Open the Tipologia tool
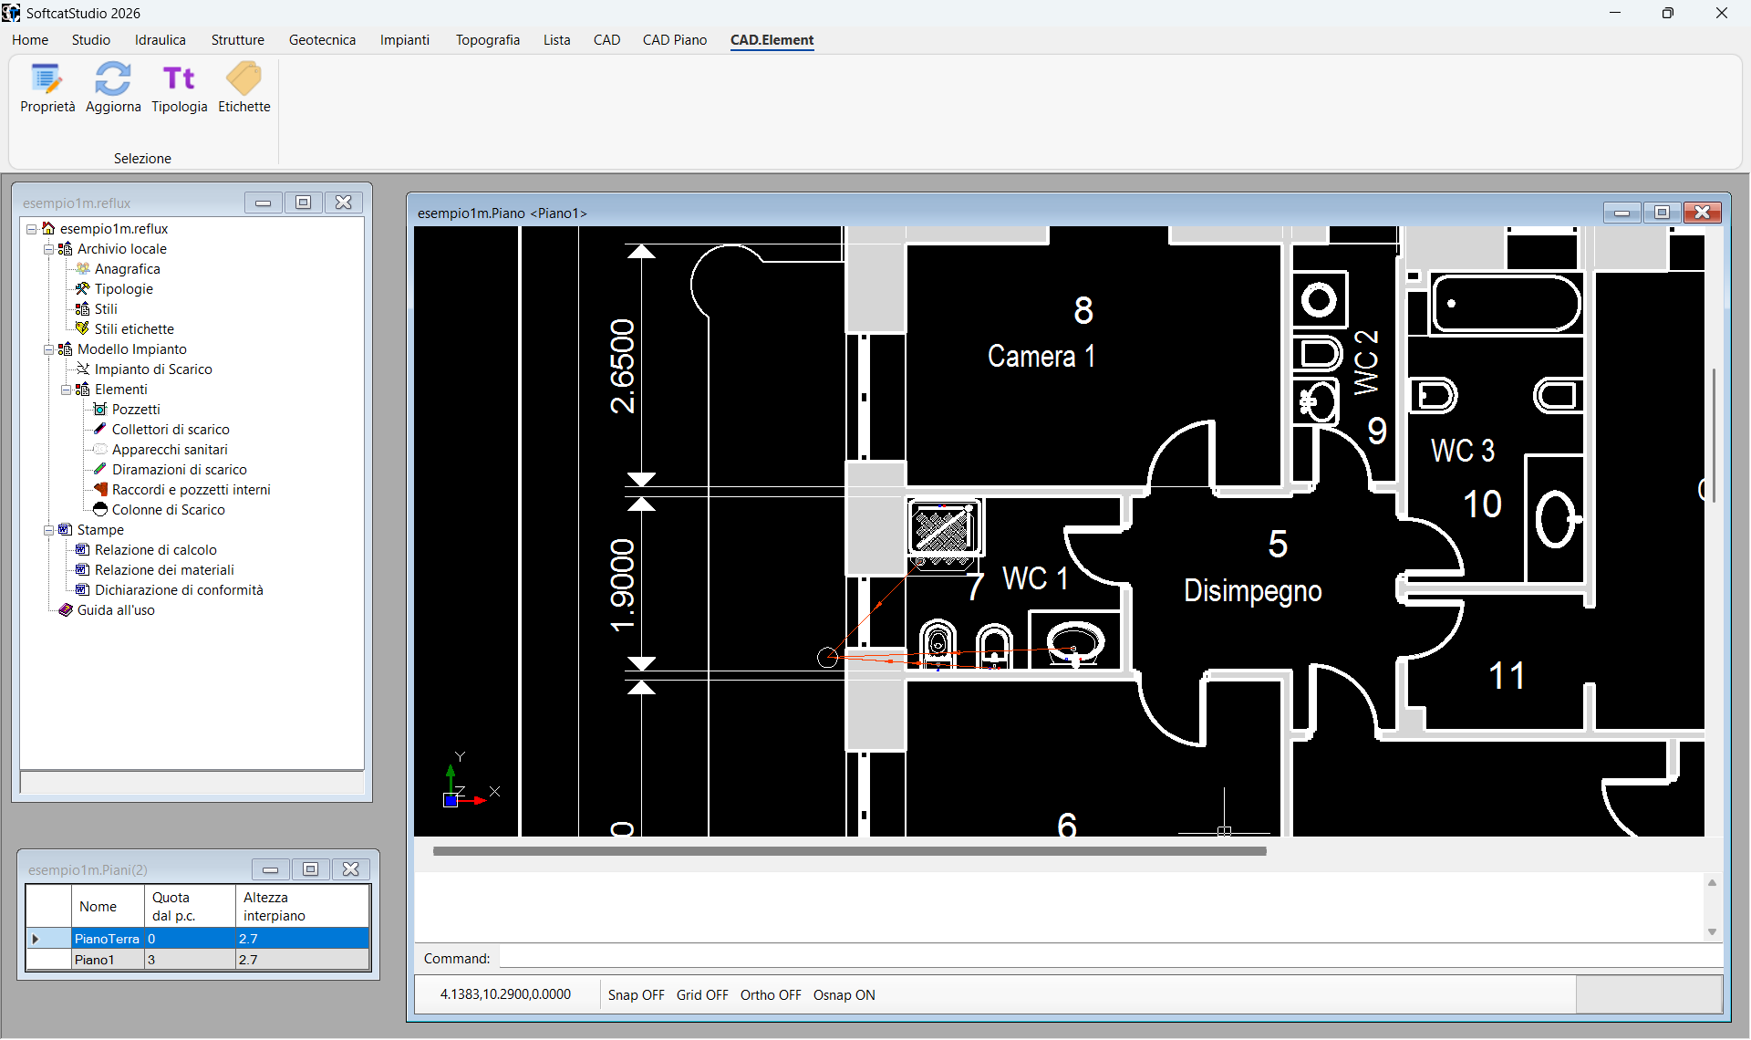 (x=179, y=88)
